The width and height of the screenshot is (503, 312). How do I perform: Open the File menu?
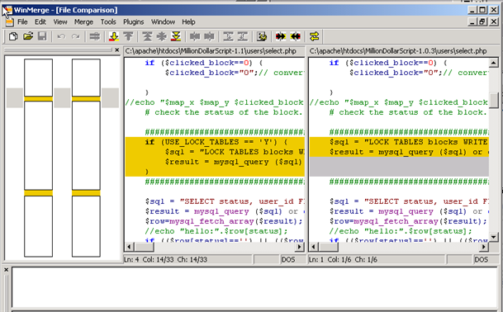pyautogui.click(x=22, y=21)
